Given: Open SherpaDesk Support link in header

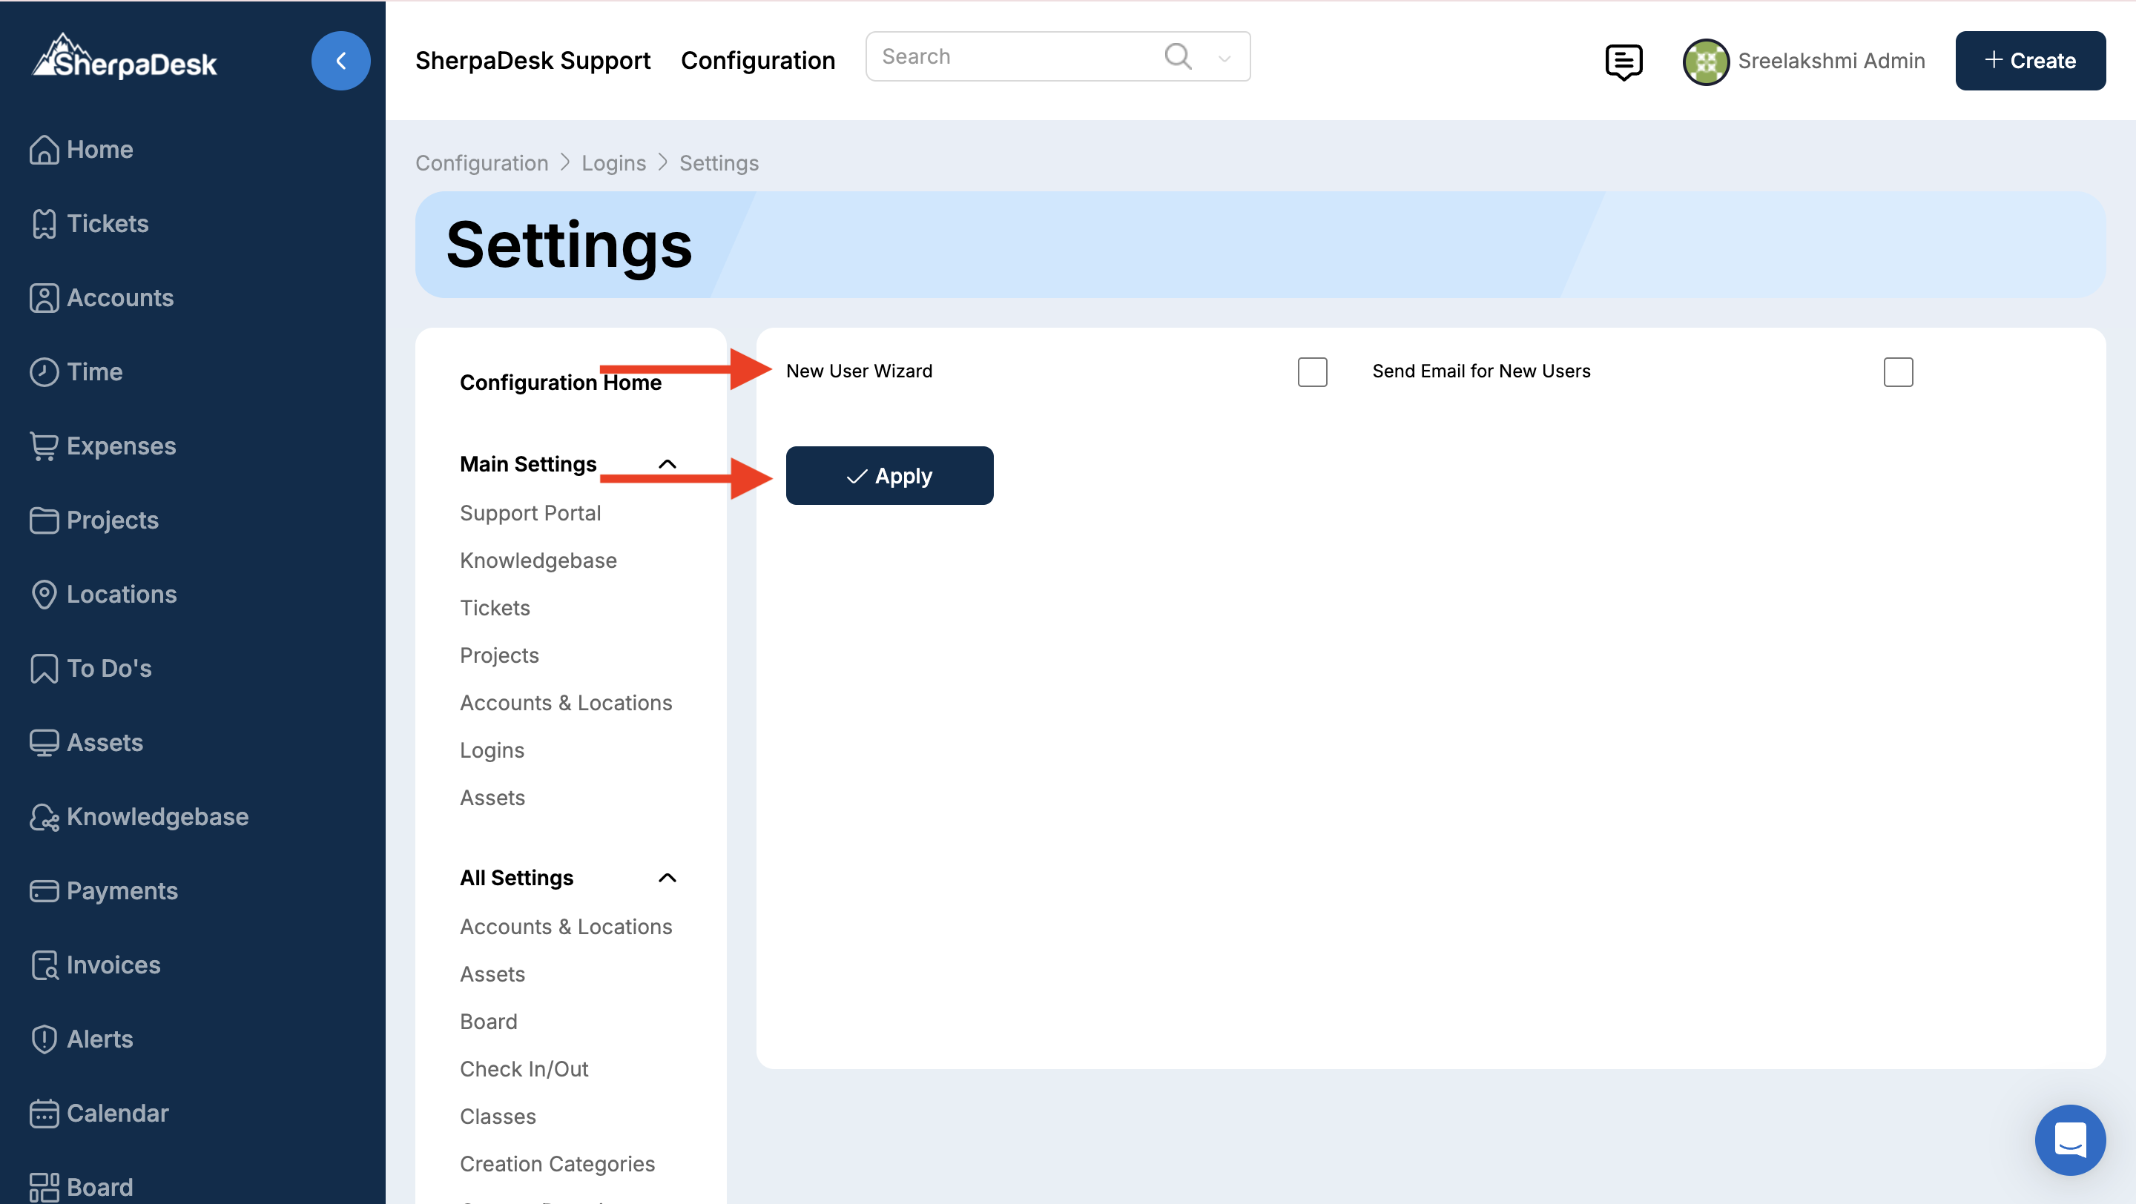Looking at the screenshot, I should [x=533, y=61].
